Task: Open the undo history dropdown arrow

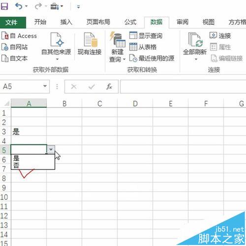Action: click(x=26, y=6)
